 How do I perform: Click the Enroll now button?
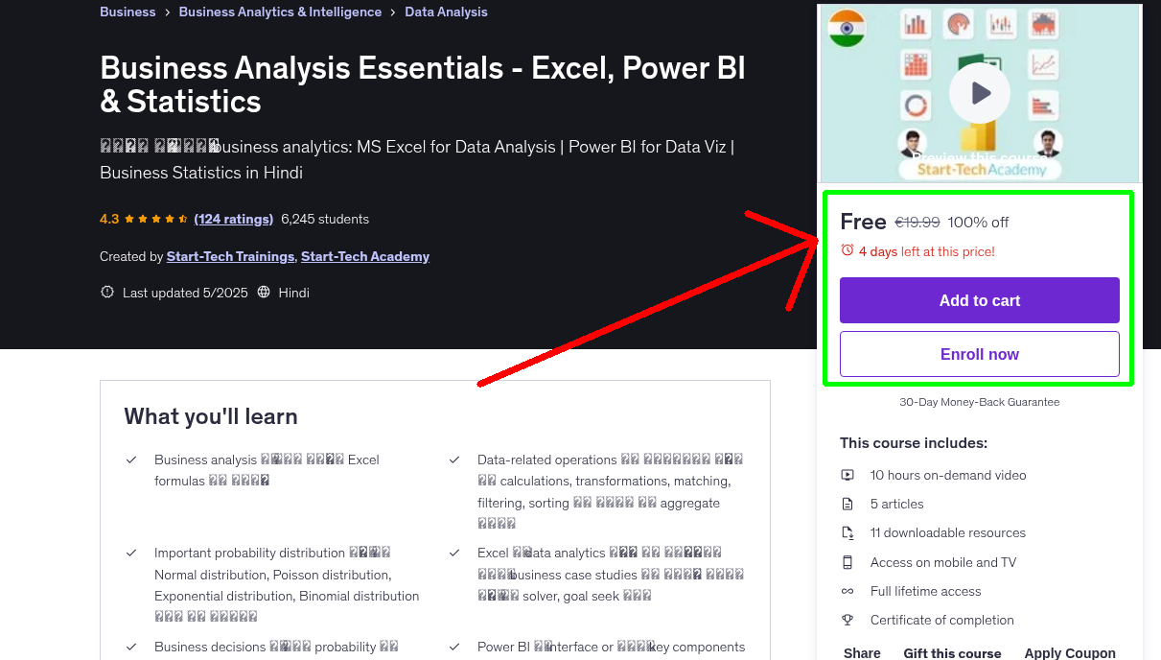[x=980, y=354]
